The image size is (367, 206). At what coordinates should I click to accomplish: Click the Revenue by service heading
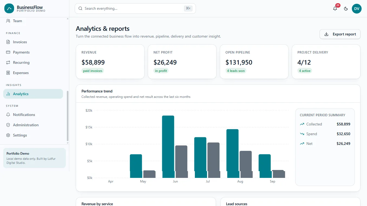pyautogui.click(x=97, y=204)
